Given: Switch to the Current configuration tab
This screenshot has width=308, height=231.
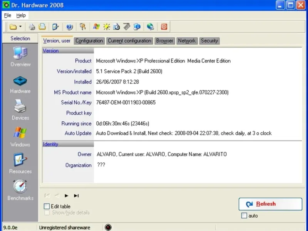Looking at the screenshot, I should pyautogui.click(x=129, y=41).
